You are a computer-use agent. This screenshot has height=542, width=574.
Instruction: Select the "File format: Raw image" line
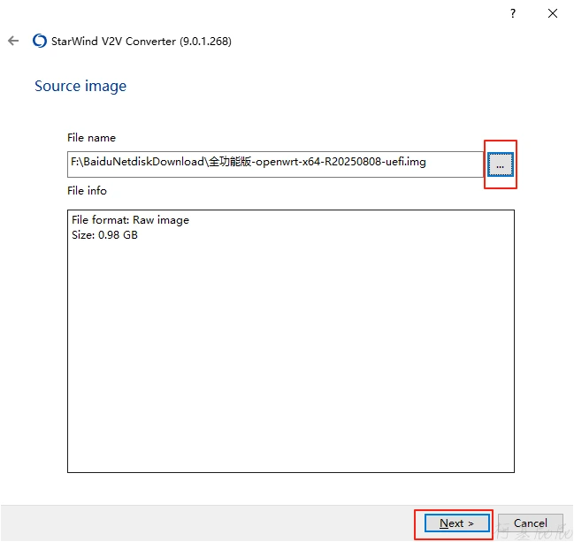pyautogui.click(x=130, y=220)
